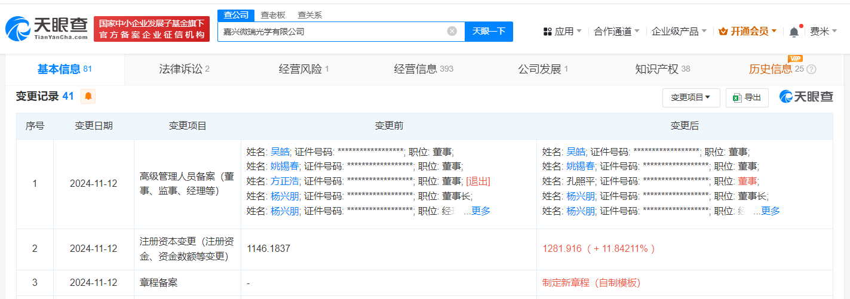Click the company name search input field
The height and width of the screenshot is (299, 850).
tap(332, 32)
